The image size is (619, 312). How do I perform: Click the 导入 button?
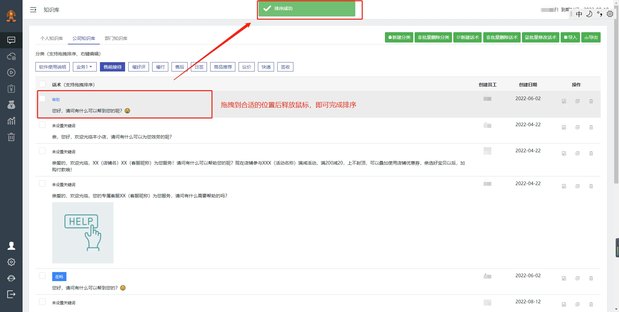click(x=570, y=37)
